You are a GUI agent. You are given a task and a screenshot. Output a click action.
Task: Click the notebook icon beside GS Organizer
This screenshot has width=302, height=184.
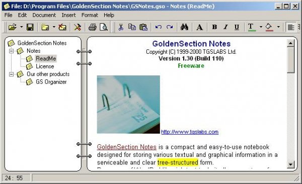pyautogui.click(x=30, y=82)
